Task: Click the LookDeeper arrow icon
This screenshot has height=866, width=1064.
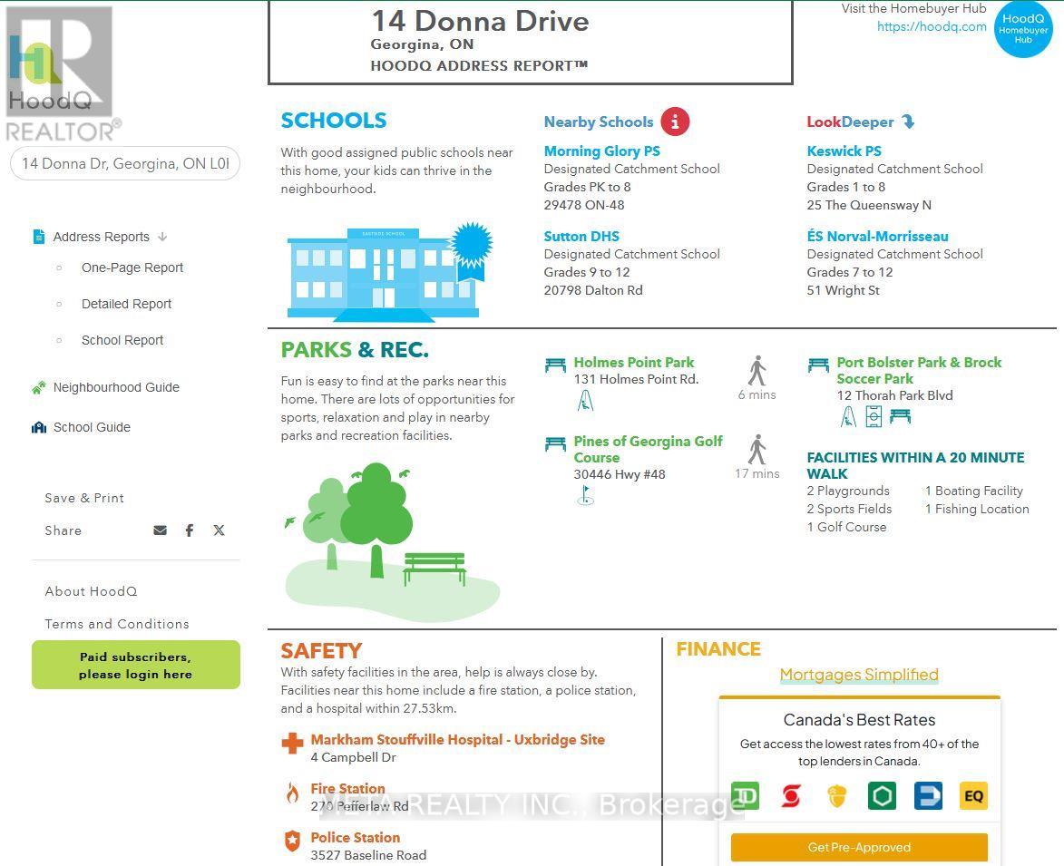Action: tap(909, 122)
